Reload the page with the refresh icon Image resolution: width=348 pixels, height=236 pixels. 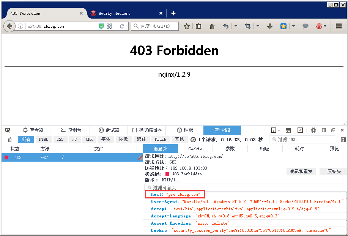[x=122, y=26]
